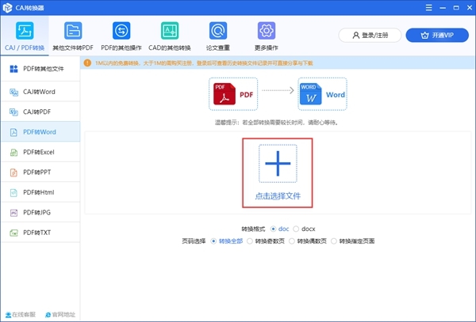Select PDF转JPG in the sidebar
This screenshot has height=322, width=476.
pos(40,212)
